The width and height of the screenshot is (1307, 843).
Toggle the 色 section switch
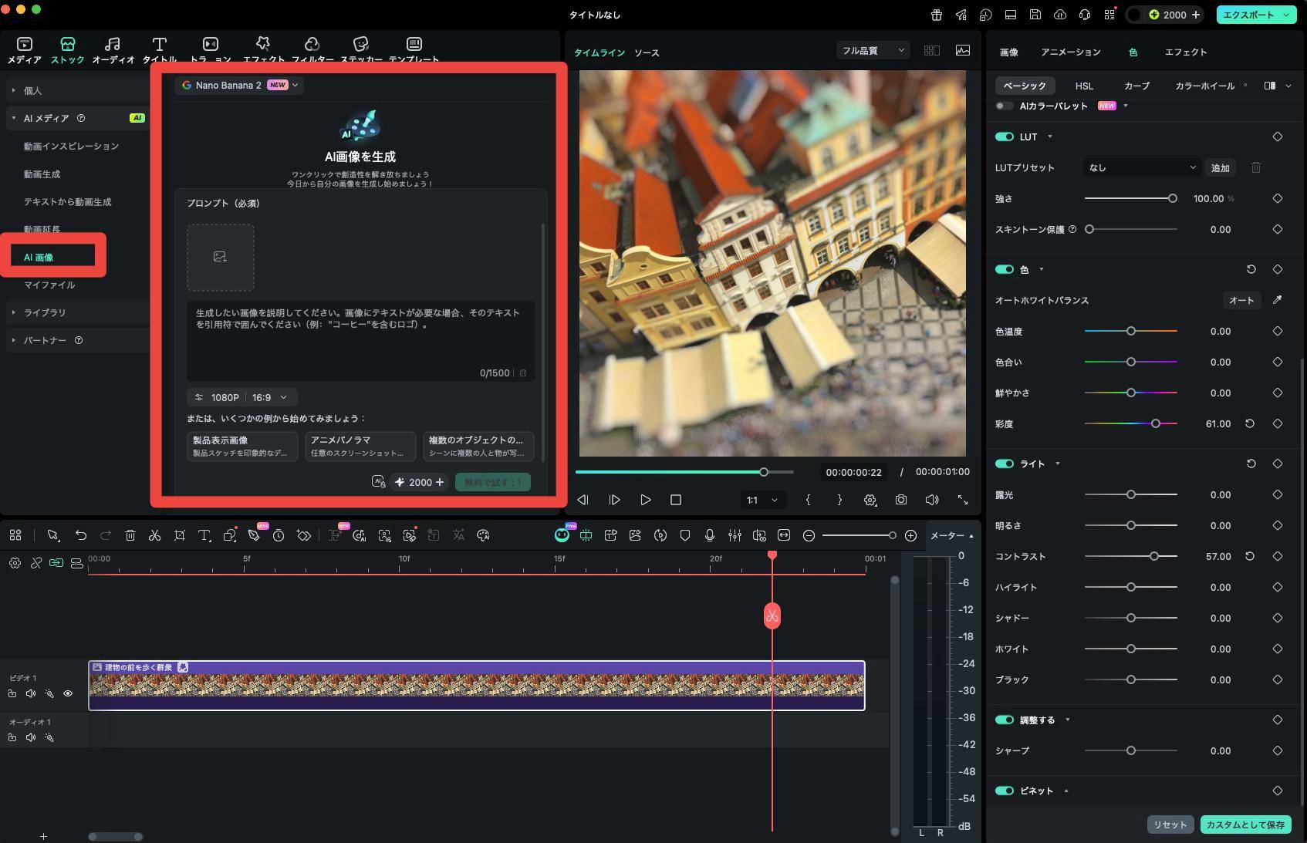coord(1004,269)
